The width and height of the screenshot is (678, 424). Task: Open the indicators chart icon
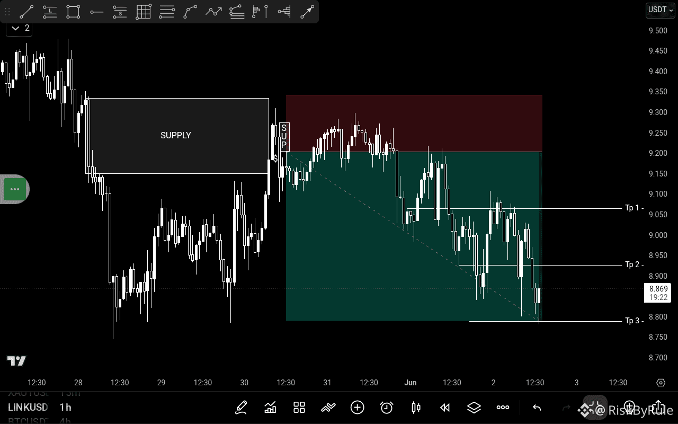coord(270,408)
